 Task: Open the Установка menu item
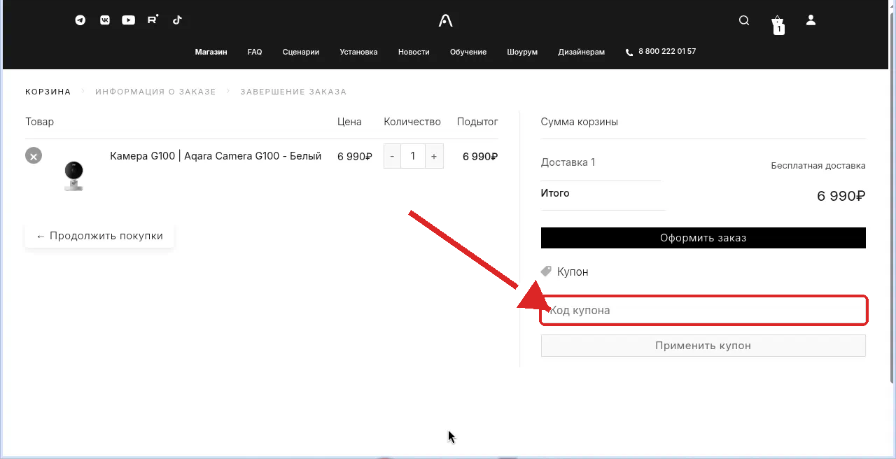pos(358,52)
